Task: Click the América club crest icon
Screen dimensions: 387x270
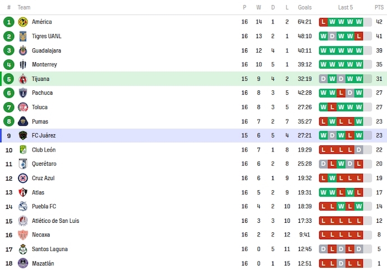Action: click(x=23, y=22)
